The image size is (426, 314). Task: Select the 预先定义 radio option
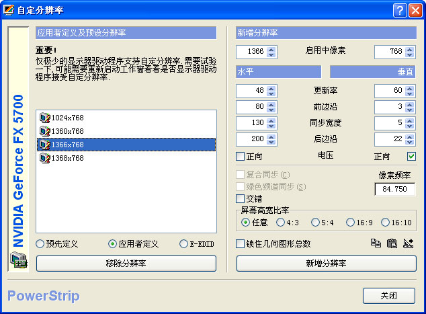tap(41, 243)
